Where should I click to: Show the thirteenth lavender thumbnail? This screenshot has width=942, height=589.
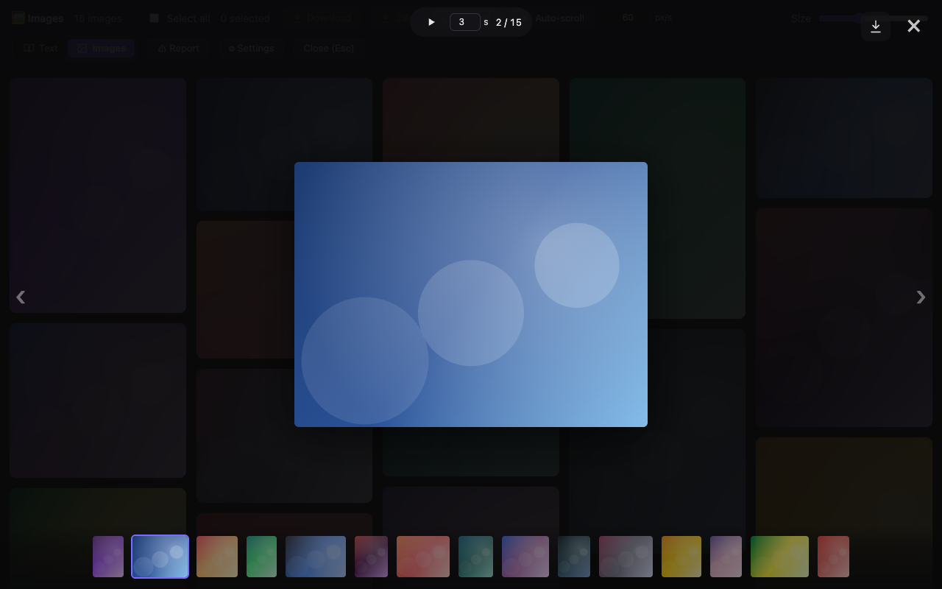coord(726,557)
